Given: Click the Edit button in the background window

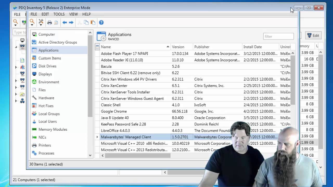Looking at the screenshot, I should 313,36.
